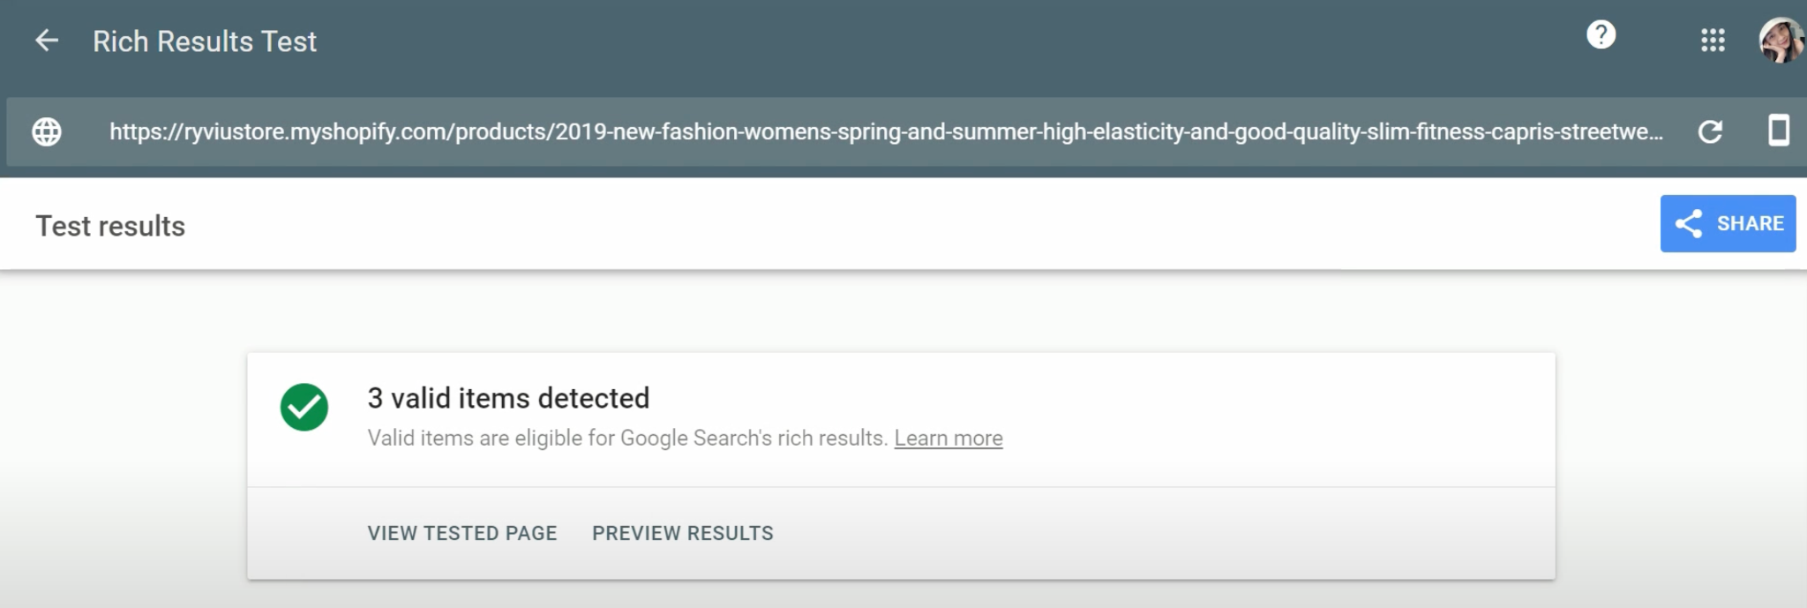Click the results card footer bar
Image resolution: width=1807 pixels, height=608 pixels.
tap(901, 533)
